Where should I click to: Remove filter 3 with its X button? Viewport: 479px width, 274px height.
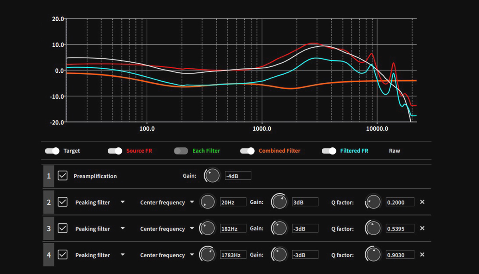click(422, 228)
